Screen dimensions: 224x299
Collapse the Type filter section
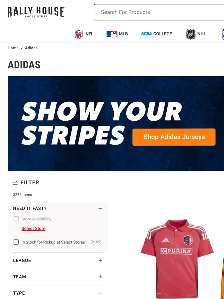pyautogui.click(x=100, y=293)
